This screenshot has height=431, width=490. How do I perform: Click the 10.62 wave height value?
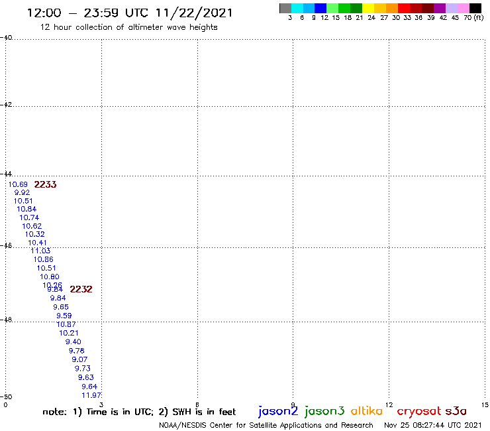32,226
